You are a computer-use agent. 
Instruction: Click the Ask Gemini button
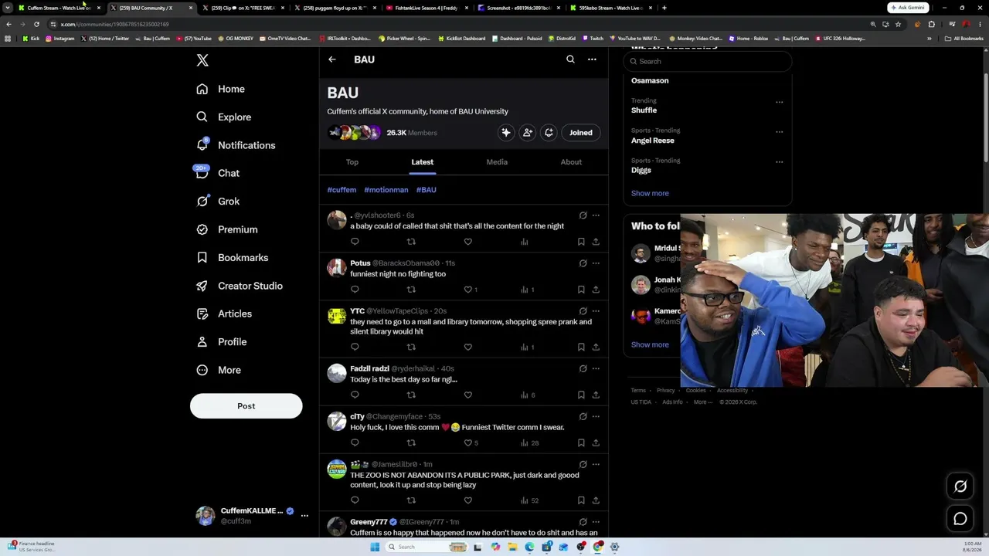coord(908,8)
